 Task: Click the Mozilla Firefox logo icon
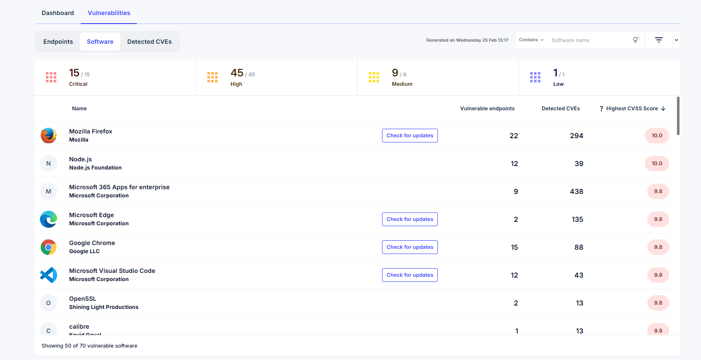point(49,136)
